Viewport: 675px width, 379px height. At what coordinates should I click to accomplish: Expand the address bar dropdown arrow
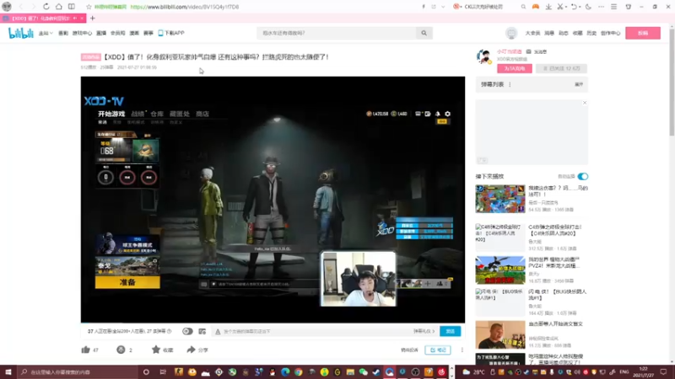click(443, 7)
